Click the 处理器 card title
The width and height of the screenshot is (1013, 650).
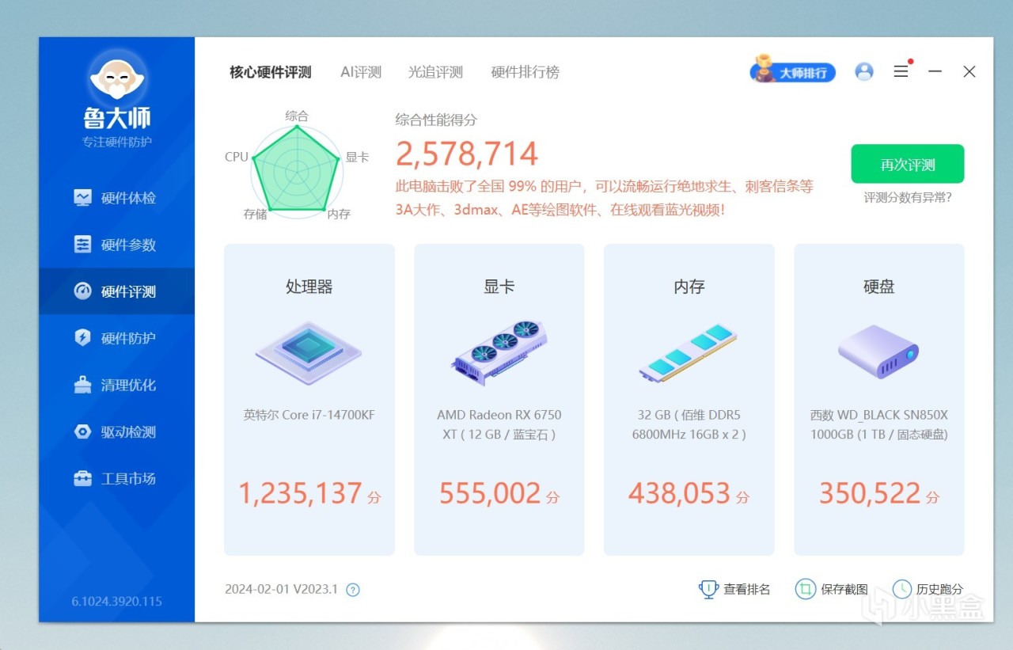click(x=309, y=287)
